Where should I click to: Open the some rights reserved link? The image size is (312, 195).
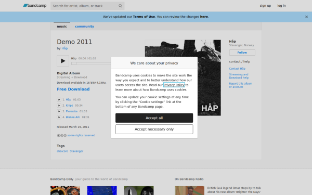point(81,135)
